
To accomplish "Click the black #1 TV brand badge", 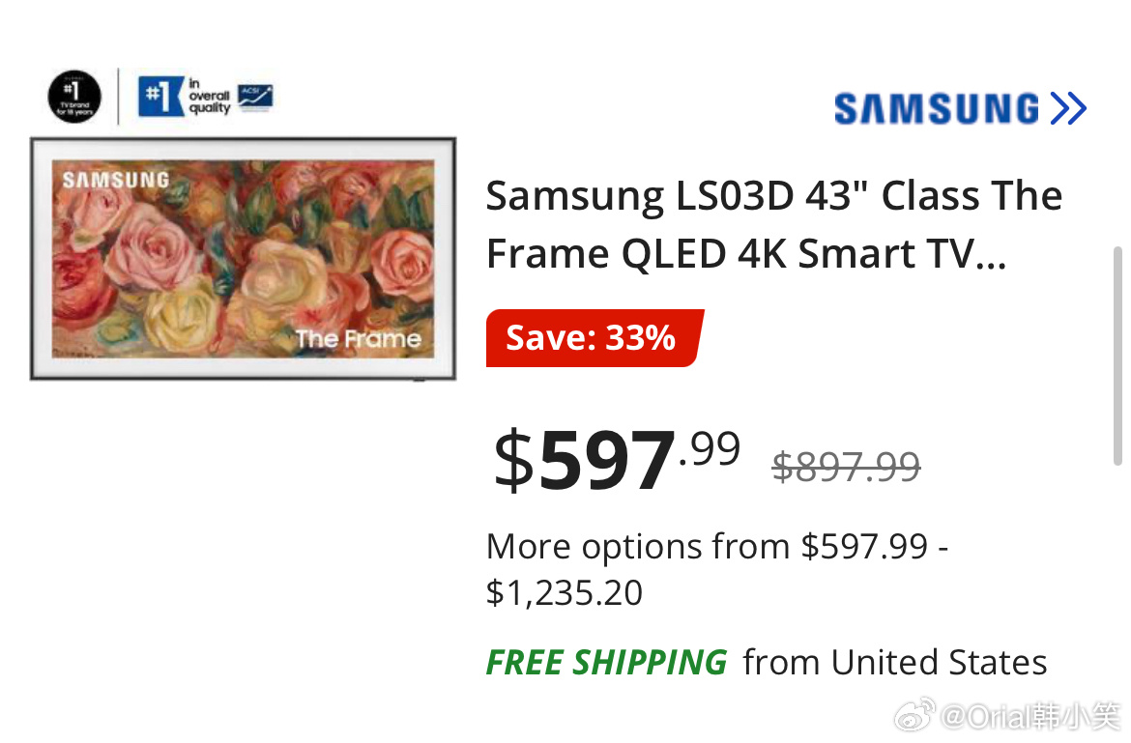I will pos(74,97).
